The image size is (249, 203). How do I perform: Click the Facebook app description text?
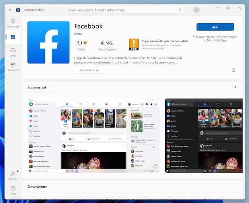[128, 60]
